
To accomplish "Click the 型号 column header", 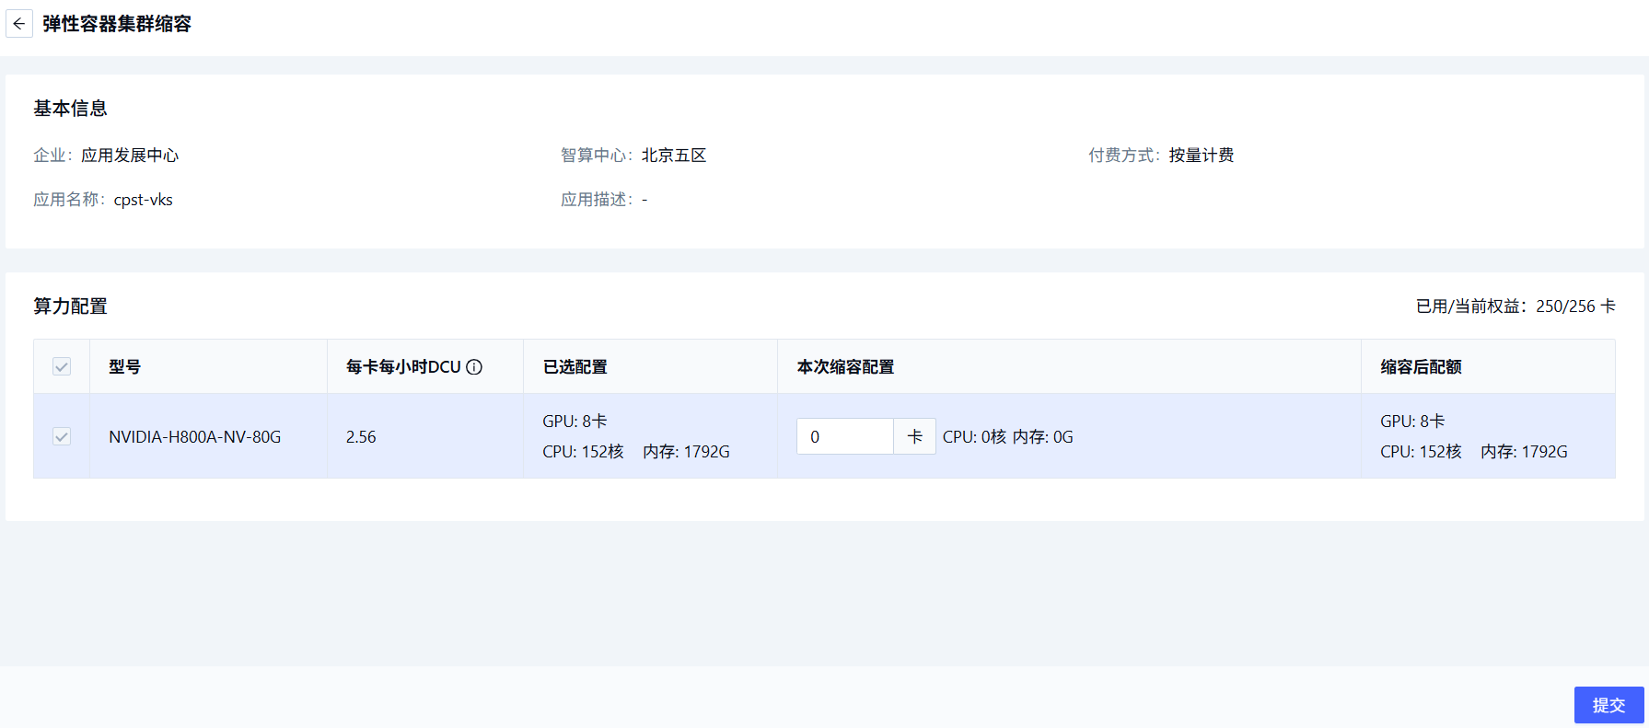I will pyautogui.click(x=125, y=367).
